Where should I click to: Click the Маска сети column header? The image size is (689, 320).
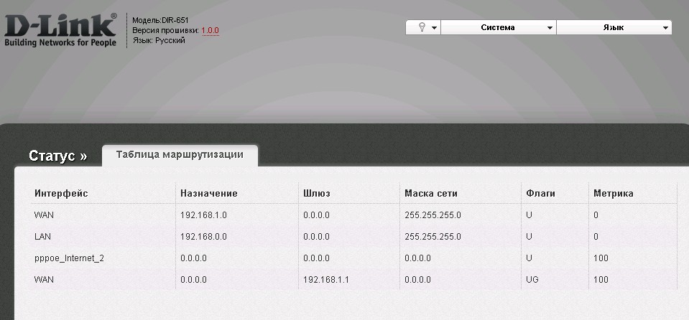pos(430,193)
